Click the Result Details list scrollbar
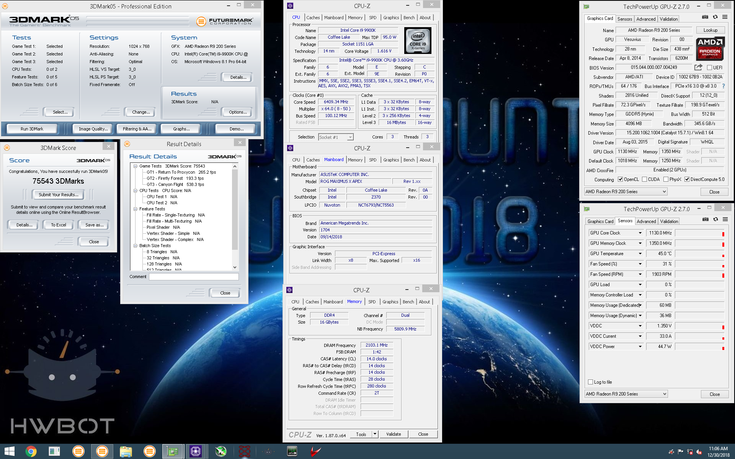735x459 pixels. click(x=235, y=217)
